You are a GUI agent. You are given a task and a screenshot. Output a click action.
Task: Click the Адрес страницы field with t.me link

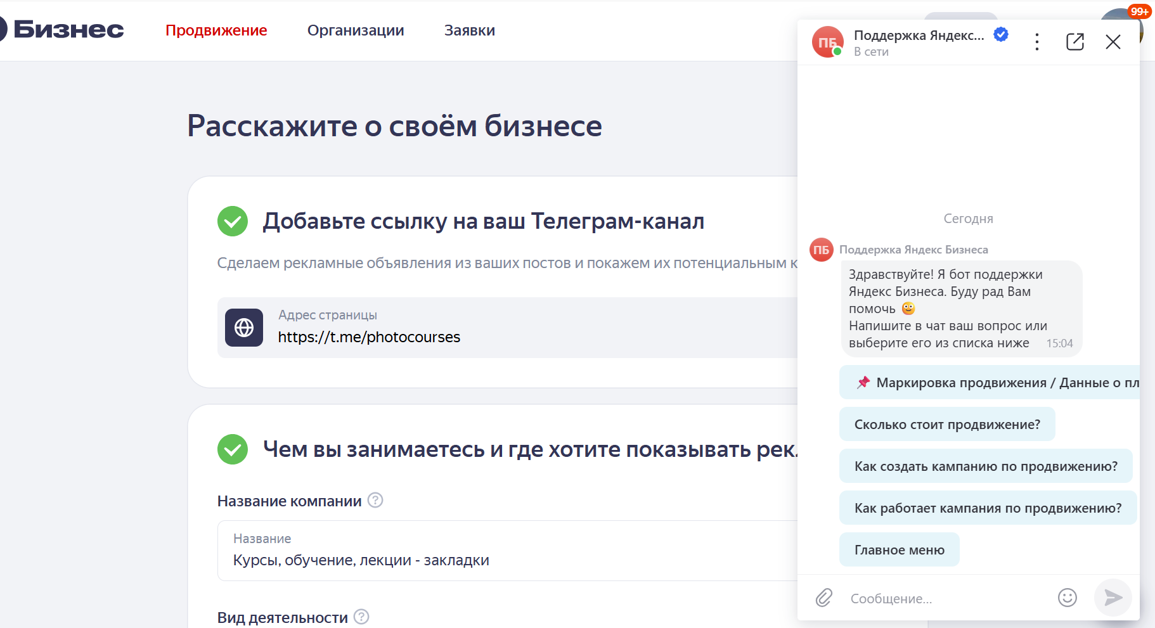(507, 328)
